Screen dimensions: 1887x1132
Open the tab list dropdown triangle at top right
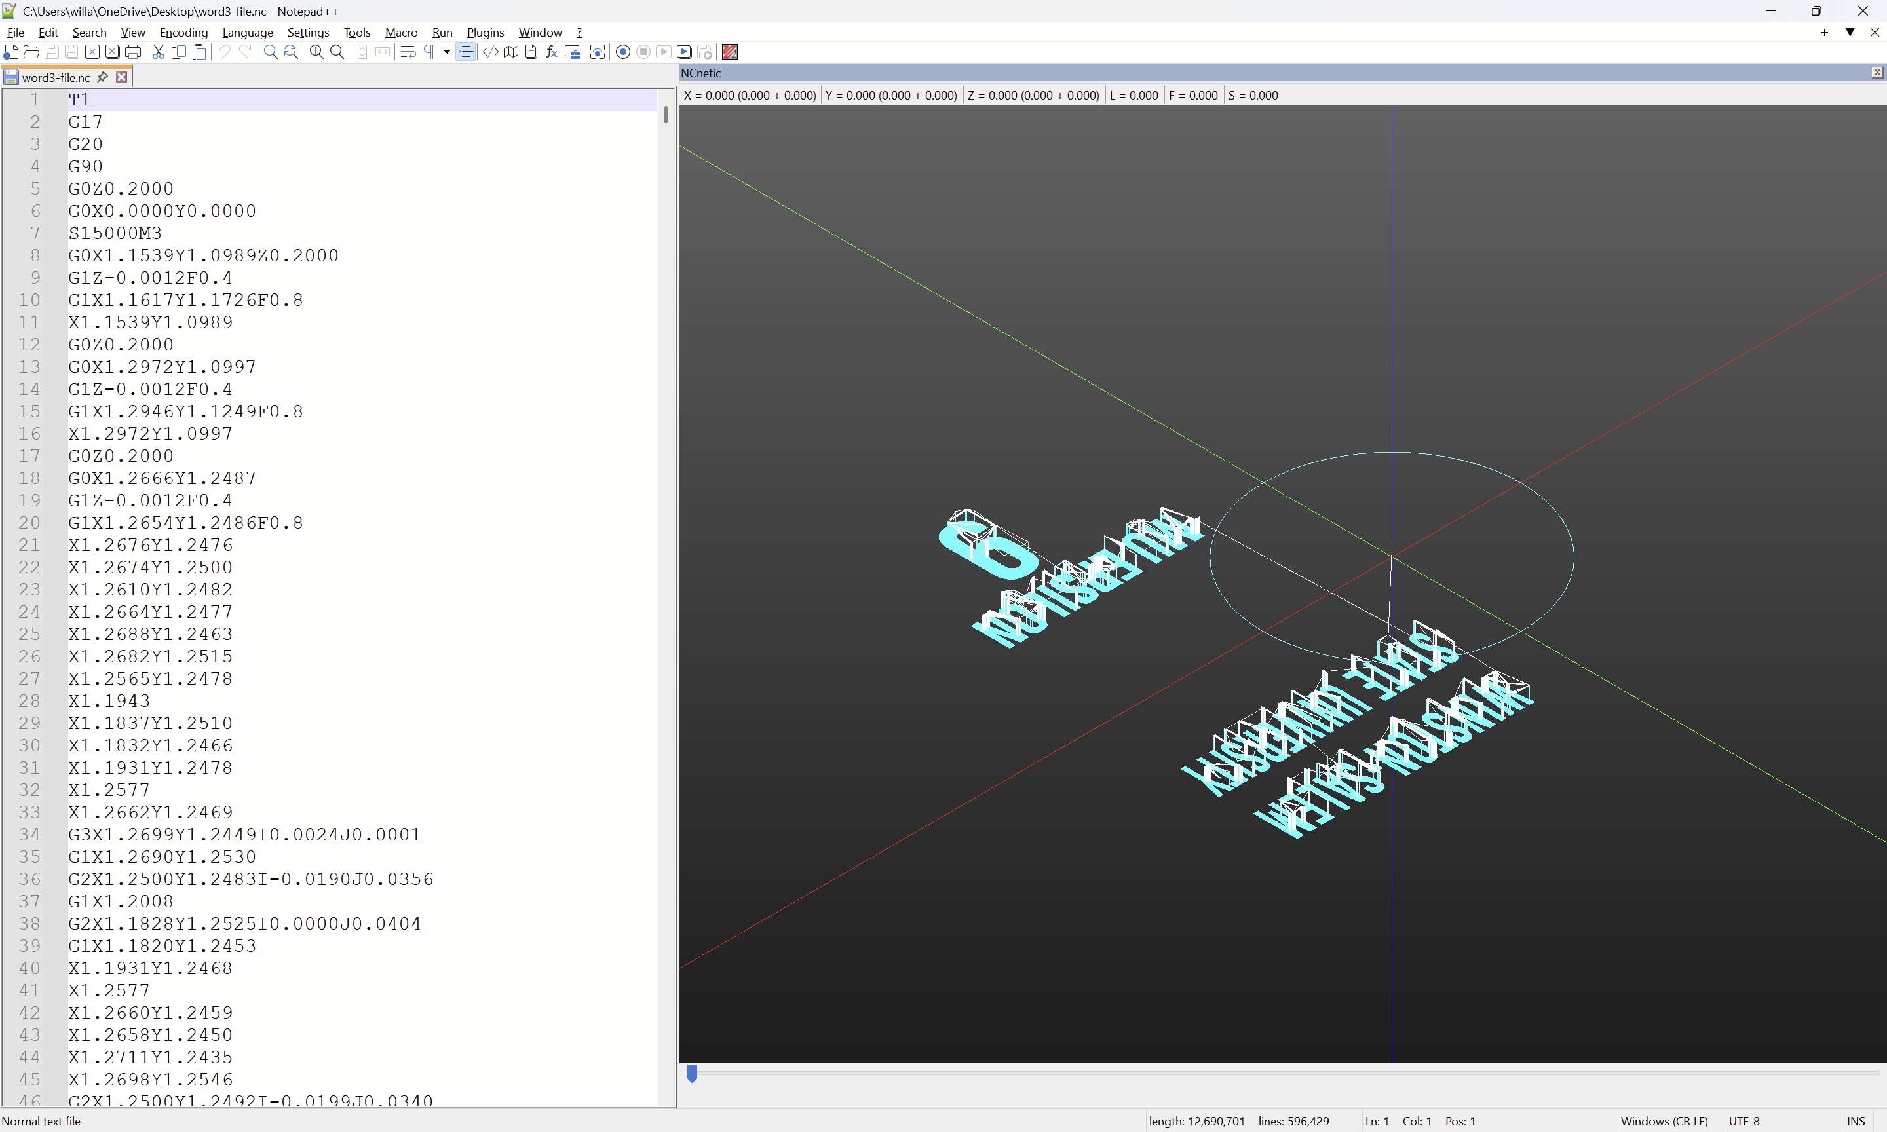pos(1850,32)
